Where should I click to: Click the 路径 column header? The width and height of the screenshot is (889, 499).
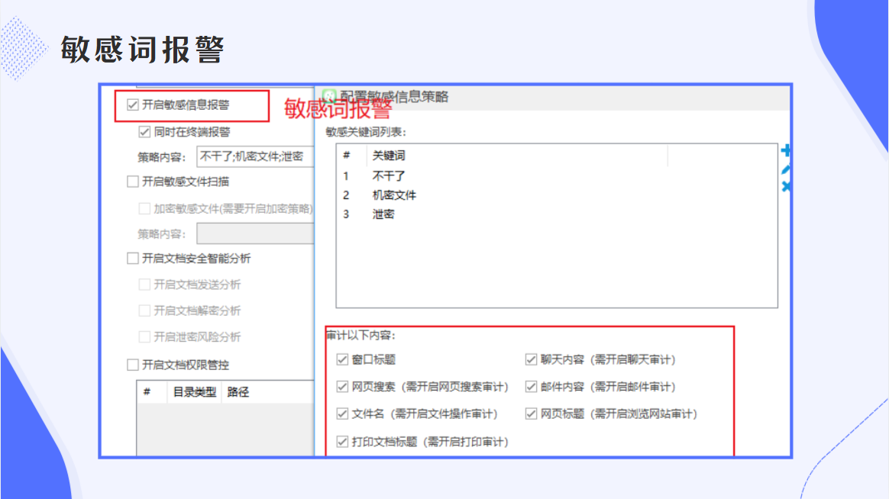click(x=267, y=392)
